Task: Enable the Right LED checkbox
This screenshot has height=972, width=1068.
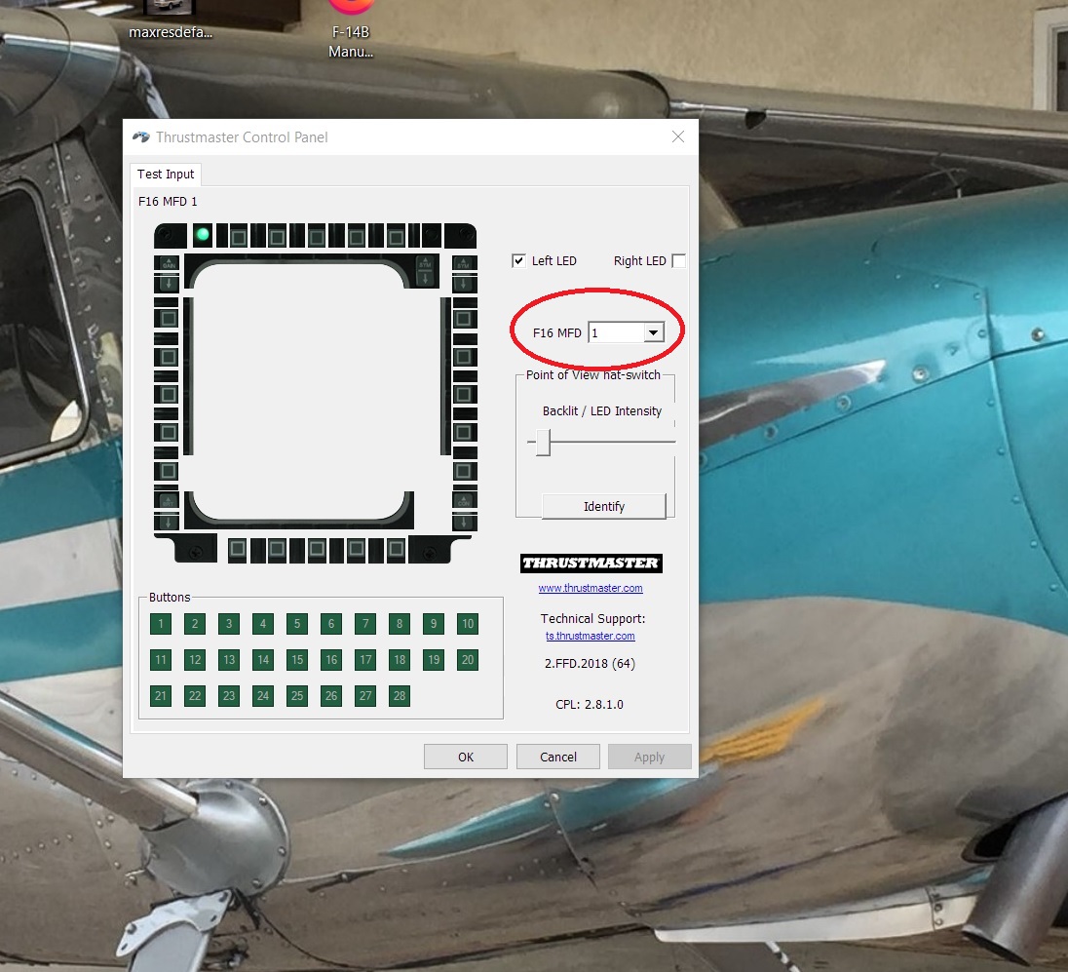Action: 678,261
